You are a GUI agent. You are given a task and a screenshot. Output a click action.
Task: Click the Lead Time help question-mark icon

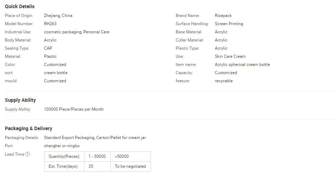click(27, 154)
